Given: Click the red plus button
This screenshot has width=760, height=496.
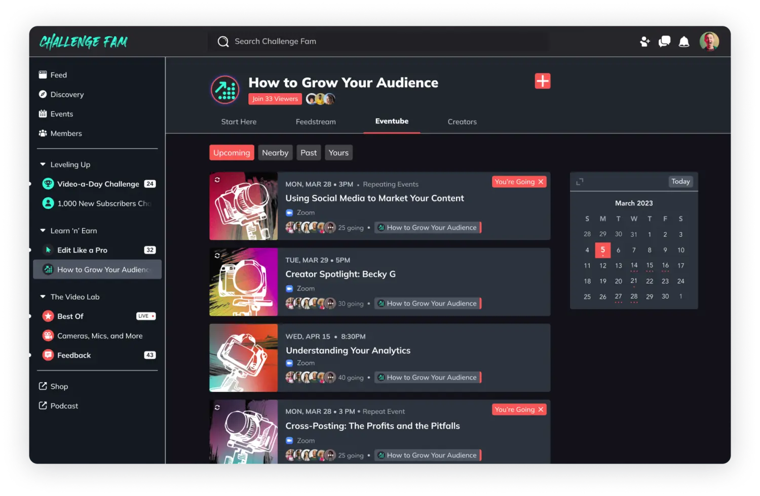Looking at the screenshot, I should (x=543, y=81).
